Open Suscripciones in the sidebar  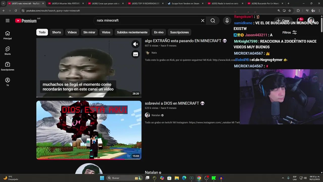[8, 66]
